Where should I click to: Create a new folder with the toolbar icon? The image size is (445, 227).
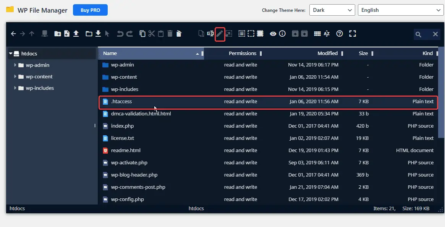[58, 34]
